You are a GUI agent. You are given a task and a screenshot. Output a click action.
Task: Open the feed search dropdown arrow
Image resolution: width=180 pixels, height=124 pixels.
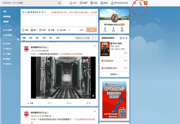[x=96, y=38]
